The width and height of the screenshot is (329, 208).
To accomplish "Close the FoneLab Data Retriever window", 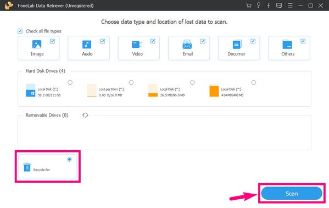I will pyautogui.click(x=321, y=6).
